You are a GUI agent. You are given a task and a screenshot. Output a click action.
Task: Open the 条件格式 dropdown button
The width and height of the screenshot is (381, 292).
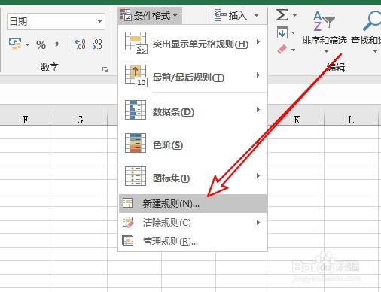[x=150, y=15]
